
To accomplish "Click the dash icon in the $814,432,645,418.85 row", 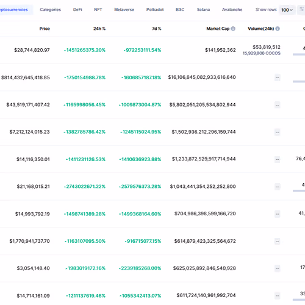I will [278, 77].
